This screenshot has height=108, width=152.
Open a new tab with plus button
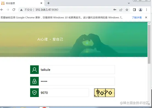pyautogui.click(x=49, y=3)
